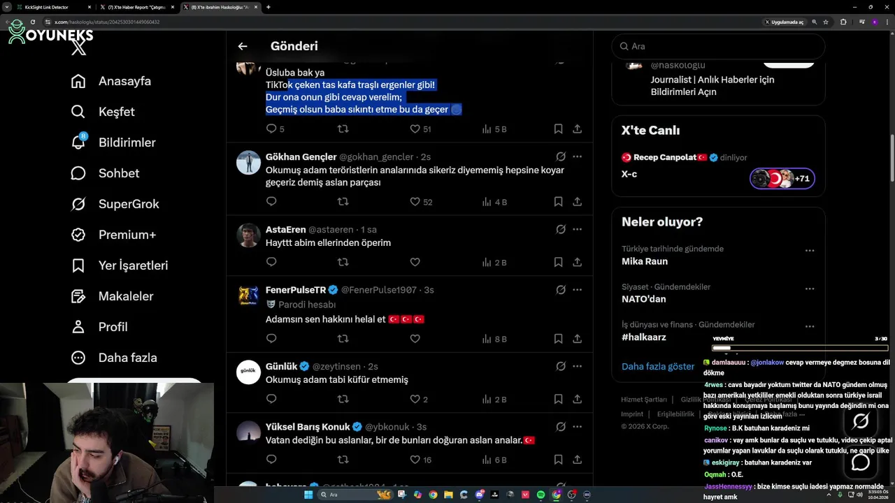Open Yer İşaretleri bookmarks

(x=120, y=265)
